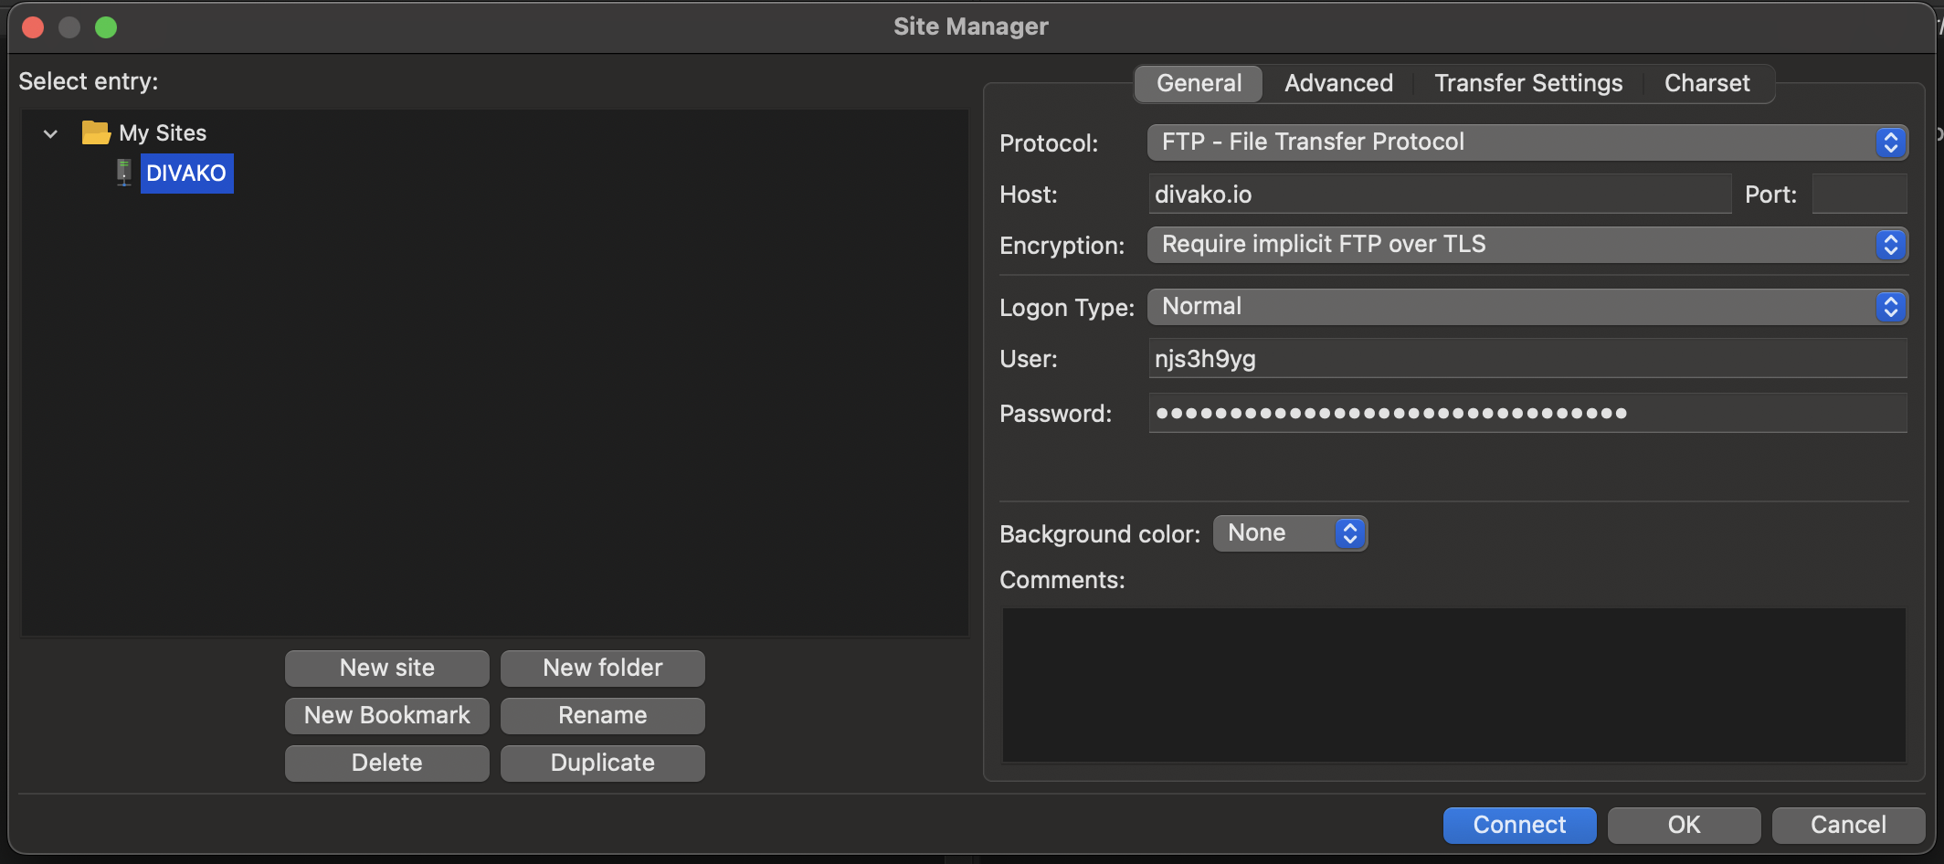Click the Duplicate button

[x=603, y=764]
